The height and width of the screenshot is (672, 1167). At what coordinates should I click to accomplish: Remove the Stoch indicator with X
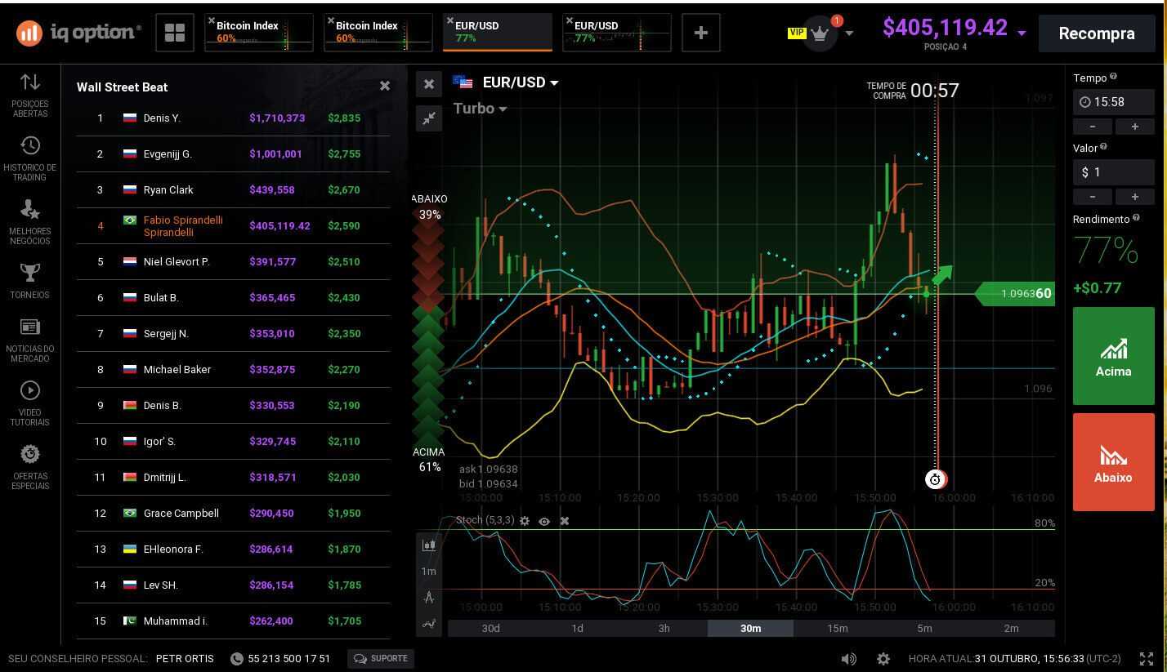564,520
